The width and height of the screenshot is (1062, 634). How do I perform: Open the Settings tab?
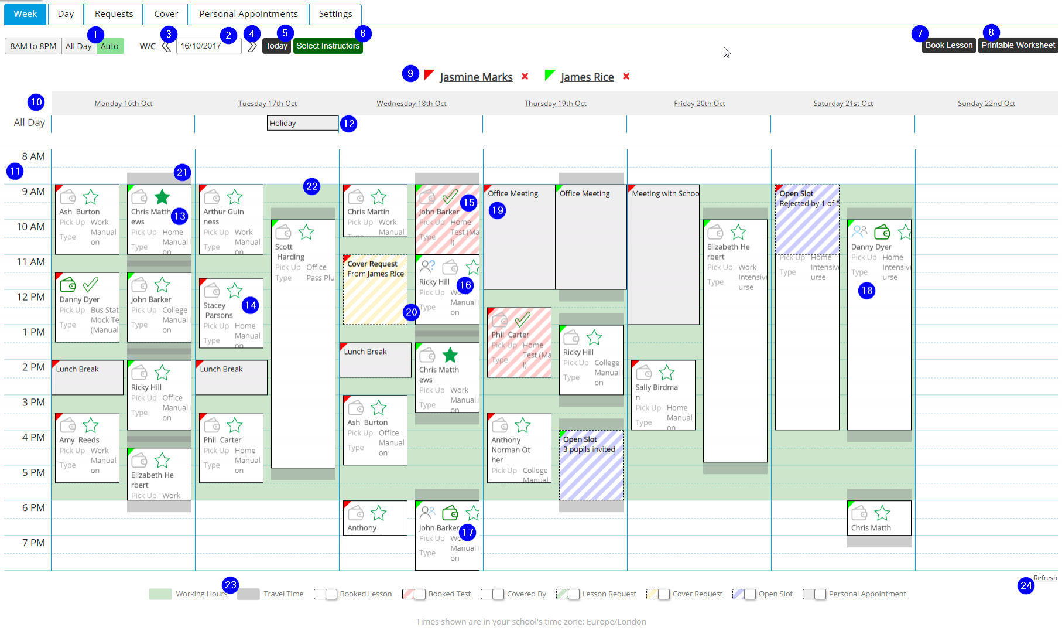(x=335, y=14)
